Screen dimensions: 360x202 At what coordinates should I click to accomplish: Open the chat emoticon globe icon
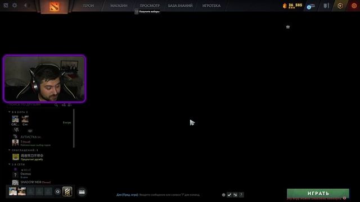click(x=224, y=195)
